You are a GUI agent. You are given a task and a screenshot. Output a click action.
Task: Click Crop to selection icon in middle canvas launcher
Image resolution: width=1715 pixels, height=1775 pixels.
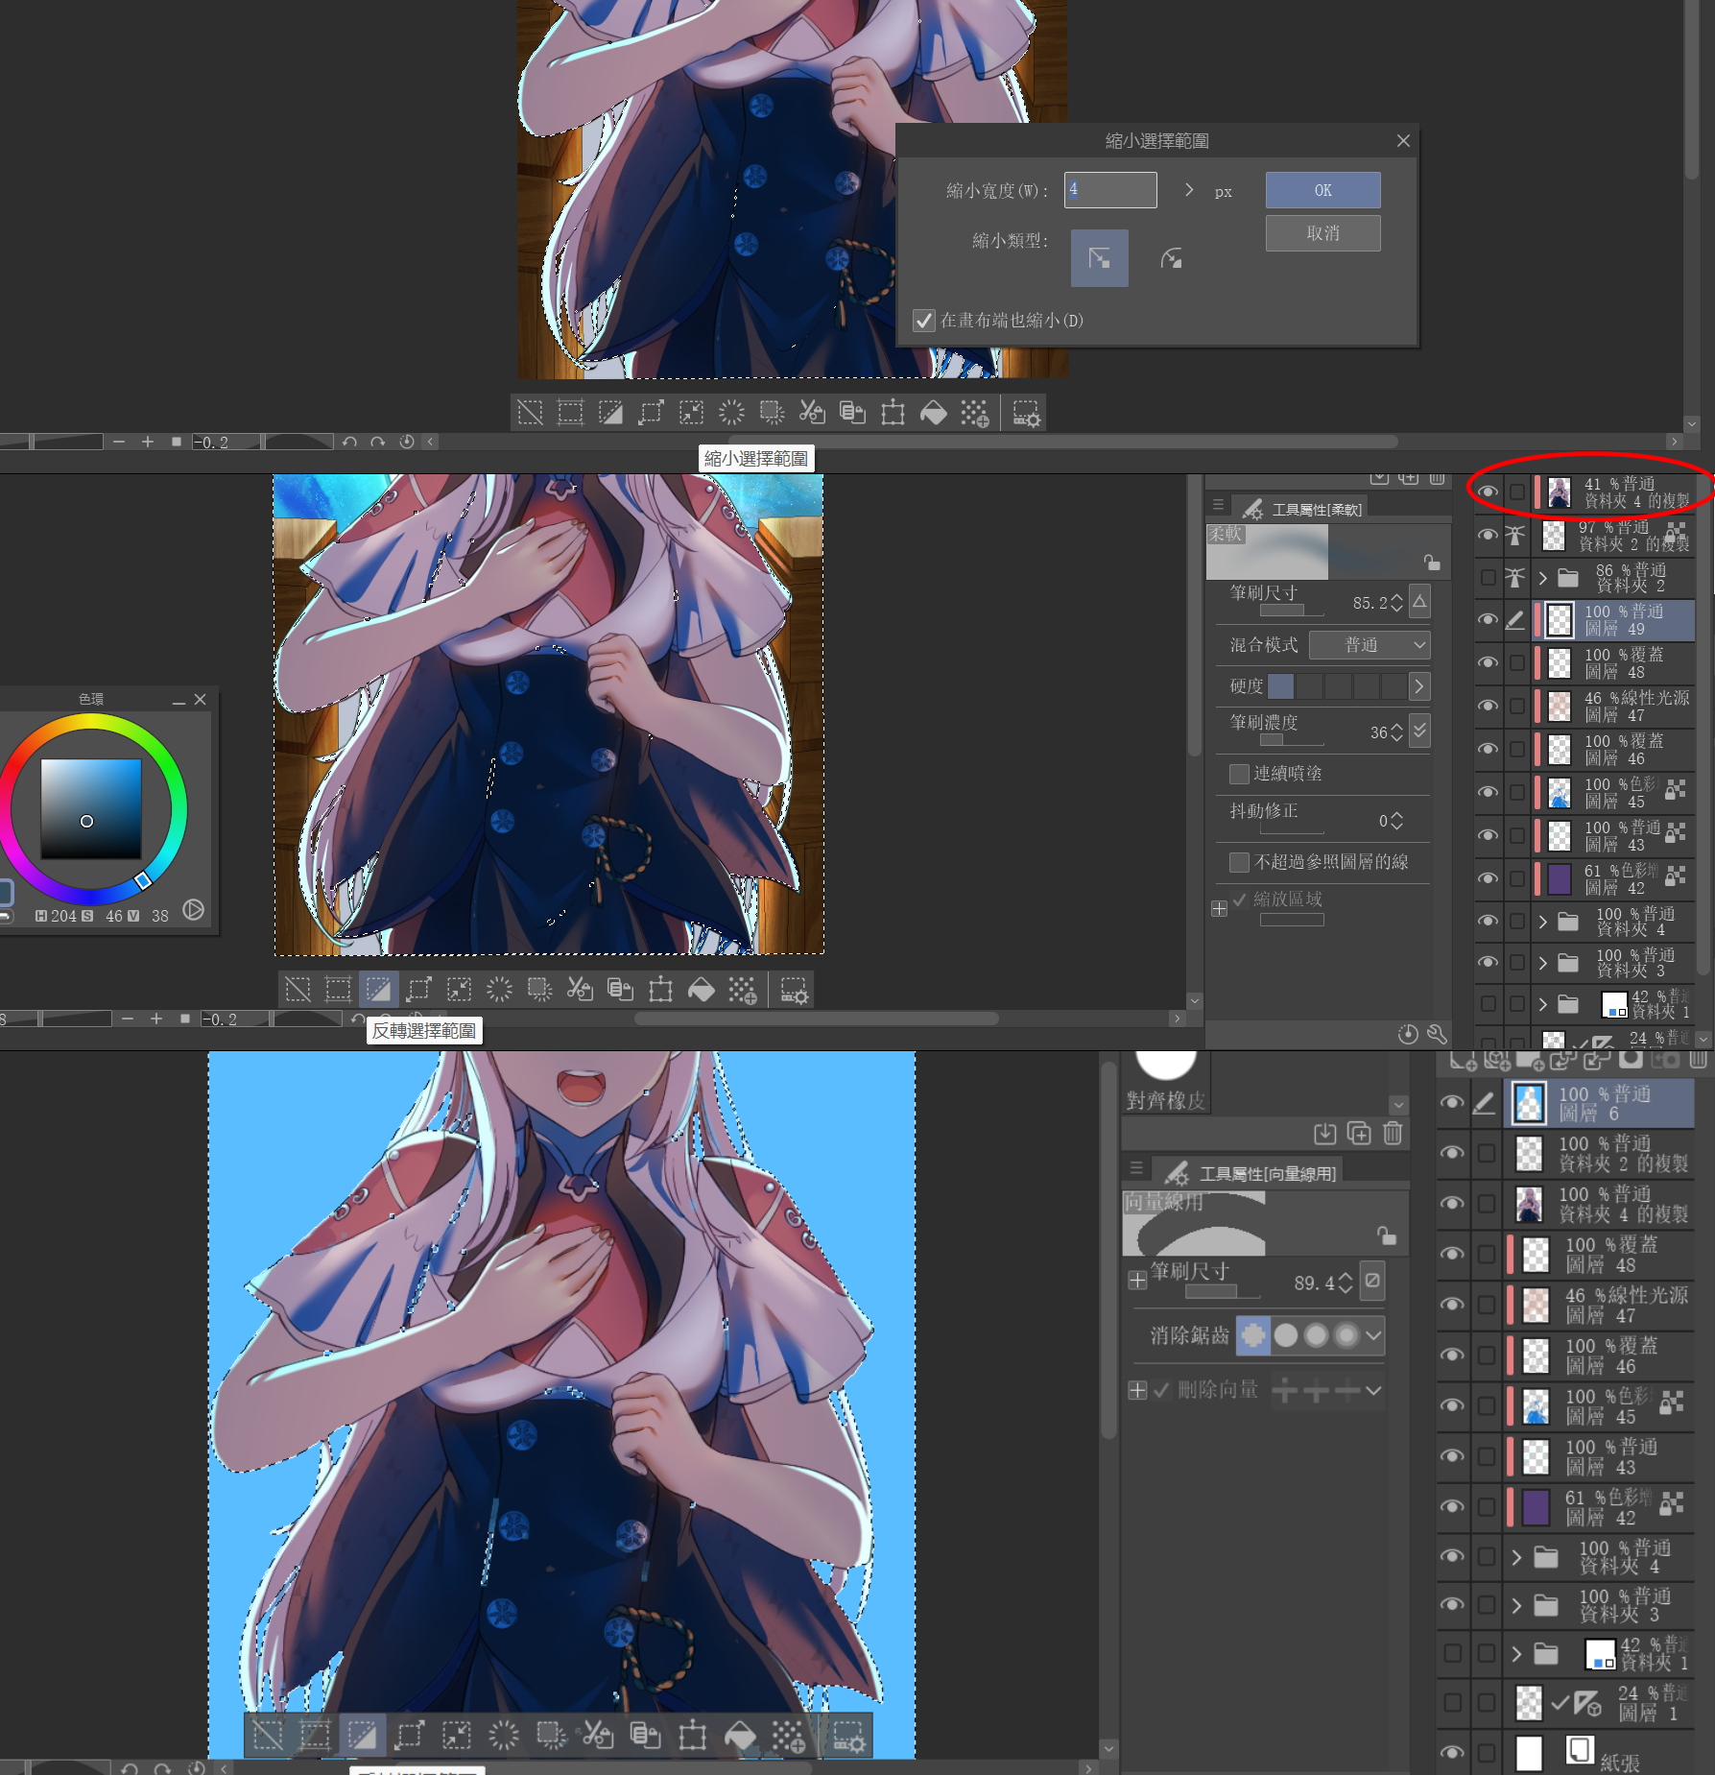coord(338,989)
